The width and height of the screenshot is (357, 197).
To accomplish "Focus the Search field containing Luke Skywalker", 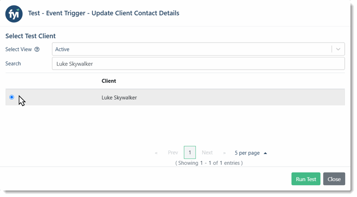I will pos(198,63).
